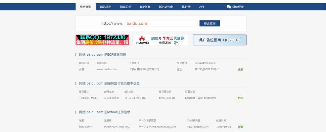
Task: Go to ICP备案 tab
Action: 145,7
